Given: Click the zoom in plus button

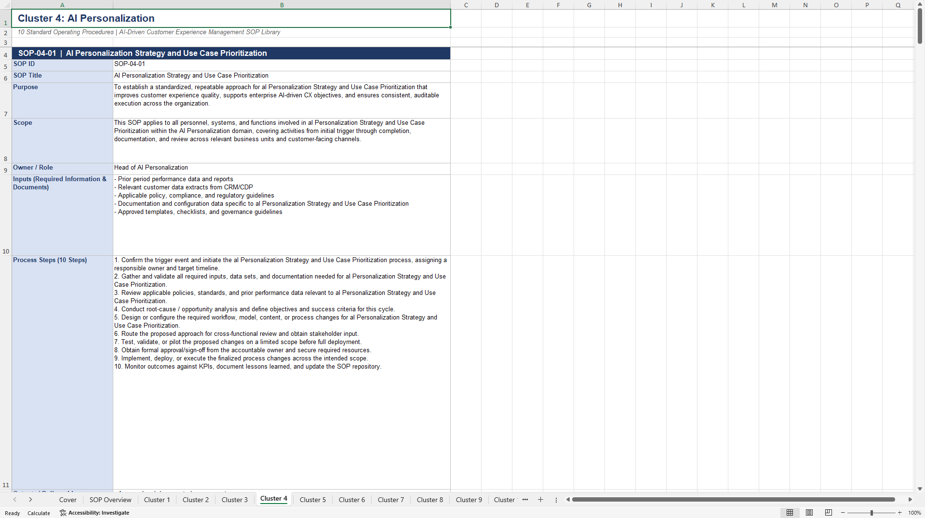Looking at the screenshot, I should [900, 513].
